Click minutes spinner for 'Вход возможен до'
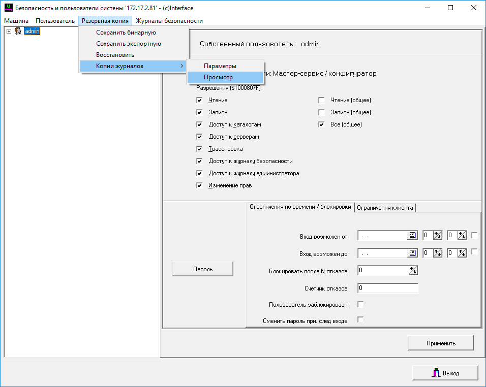Image resolution: width=486 pixels, height=387 pixels. coord(462,253)
